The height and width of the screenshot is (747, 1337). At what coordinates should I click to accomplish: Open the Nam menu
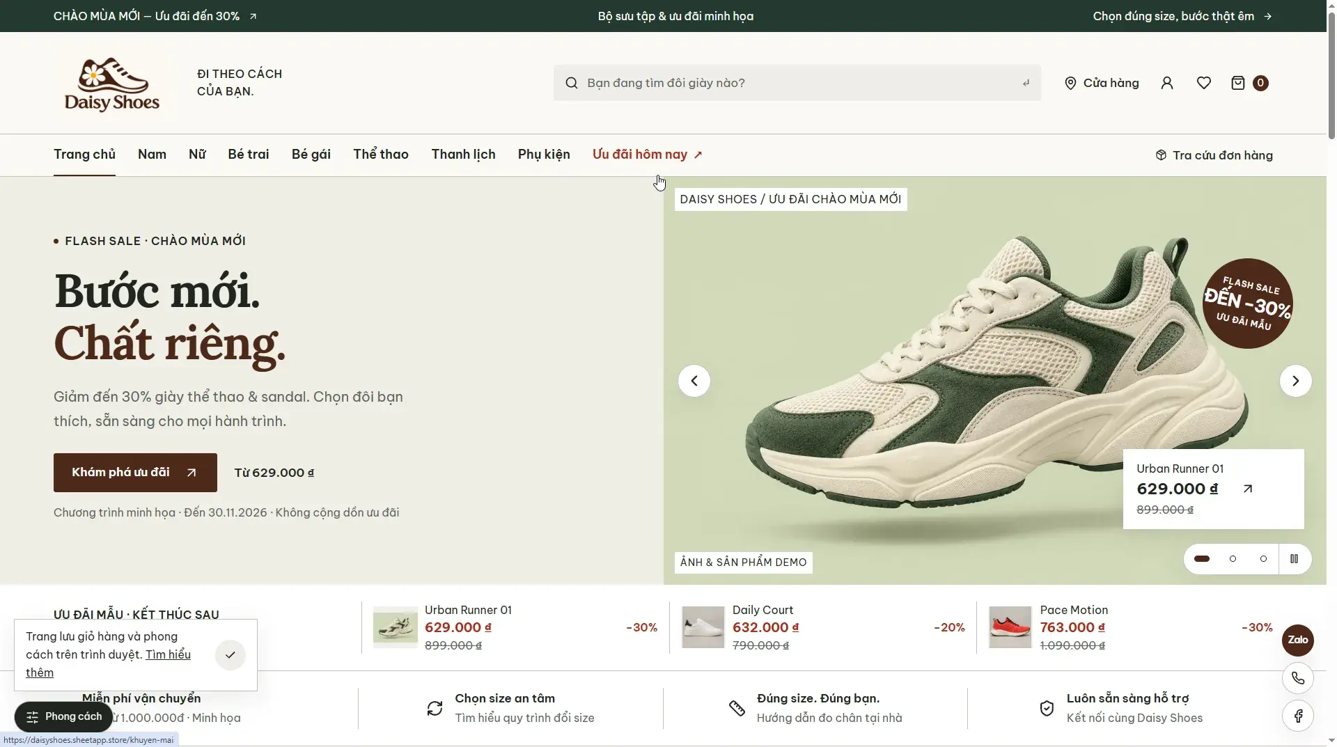[152, 155]
